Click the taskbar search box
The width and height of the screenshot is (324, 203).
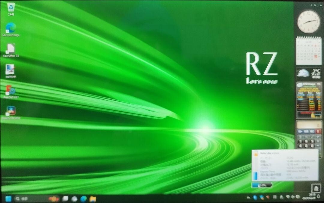37,199
